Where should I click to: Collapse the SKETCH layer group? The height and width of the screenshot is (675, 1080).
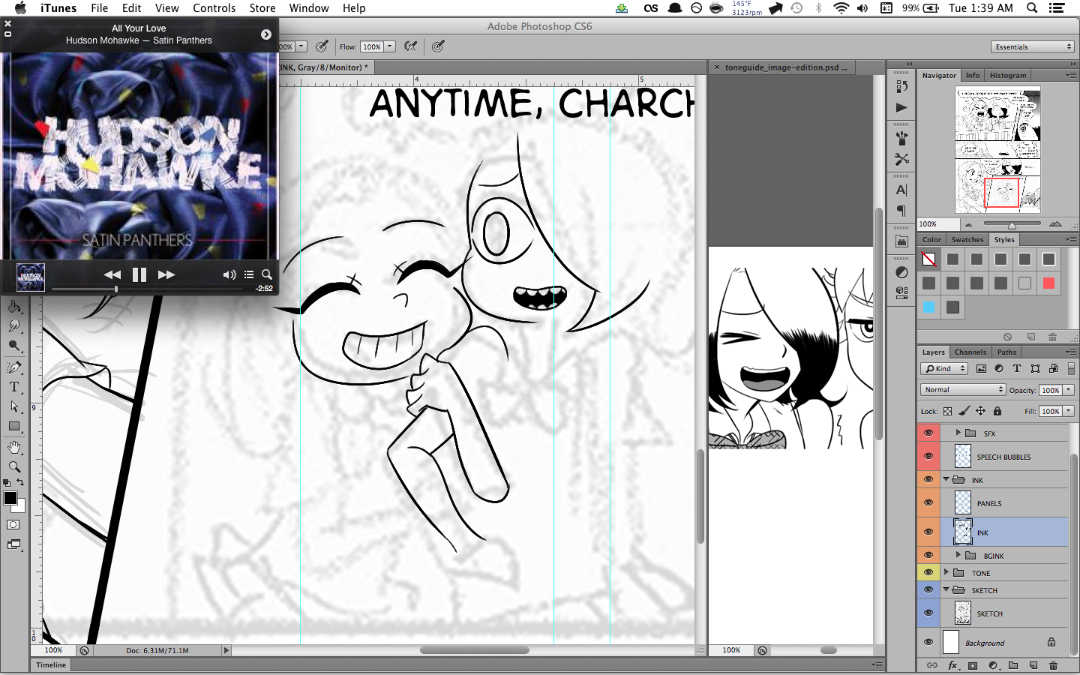coord(946,589)
